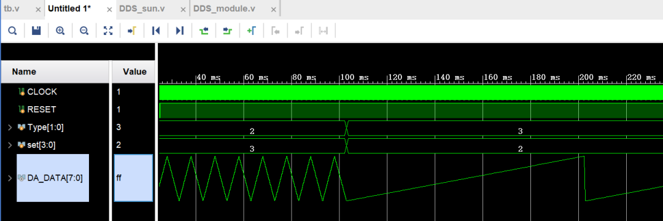Viewport: 663px width, 221px height.
Task: Select the CLOCK signal row
Action: click(55, 91)
